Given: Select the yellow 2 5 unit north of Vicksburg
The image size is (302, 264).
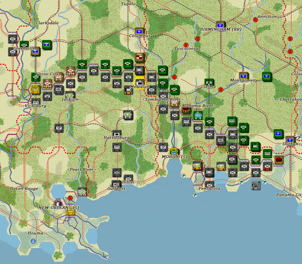Looking at the screenshot, I should point(35,89).
